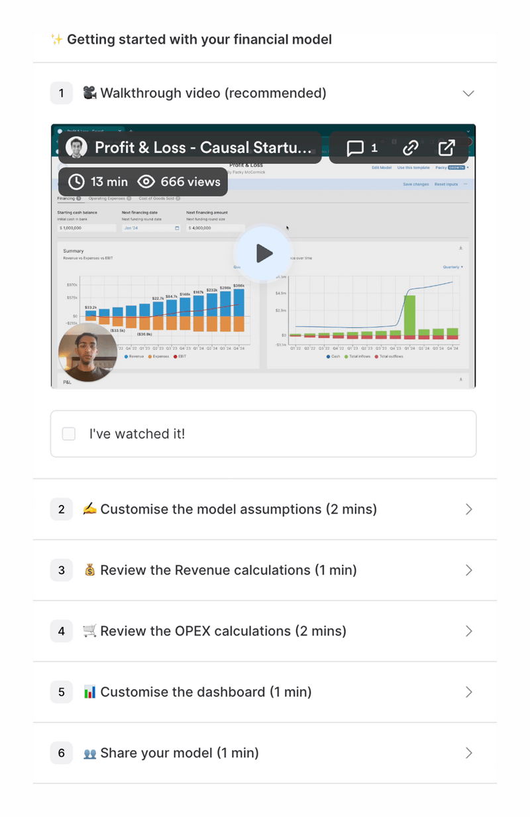Image resolution: width=530 pixels, height=817 pixels.
Task: Click the Walkthrough video heading text
Action: coord(213,93)
